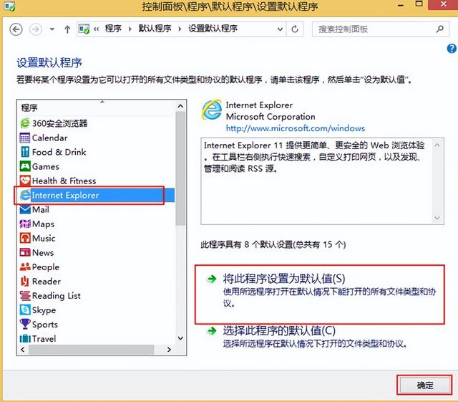Viewport: 458px width, 402px height.
Task: Click the Mail envelope icon
Action: 25,209
